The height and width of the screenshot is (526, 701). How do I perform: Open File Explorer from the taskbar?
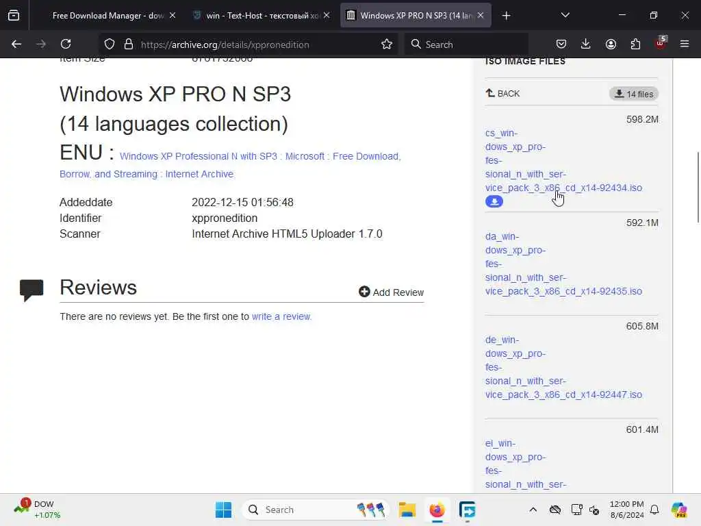point(407,510)
